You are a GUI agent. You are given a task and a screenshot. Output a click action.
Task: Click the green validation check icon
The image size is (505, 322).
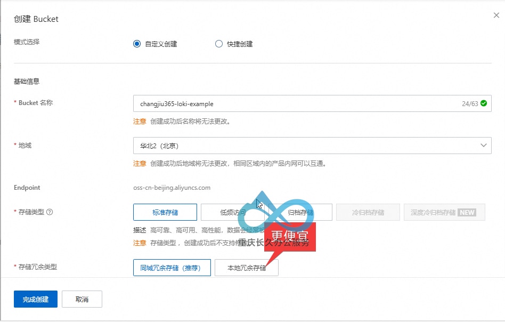point(483,103)
